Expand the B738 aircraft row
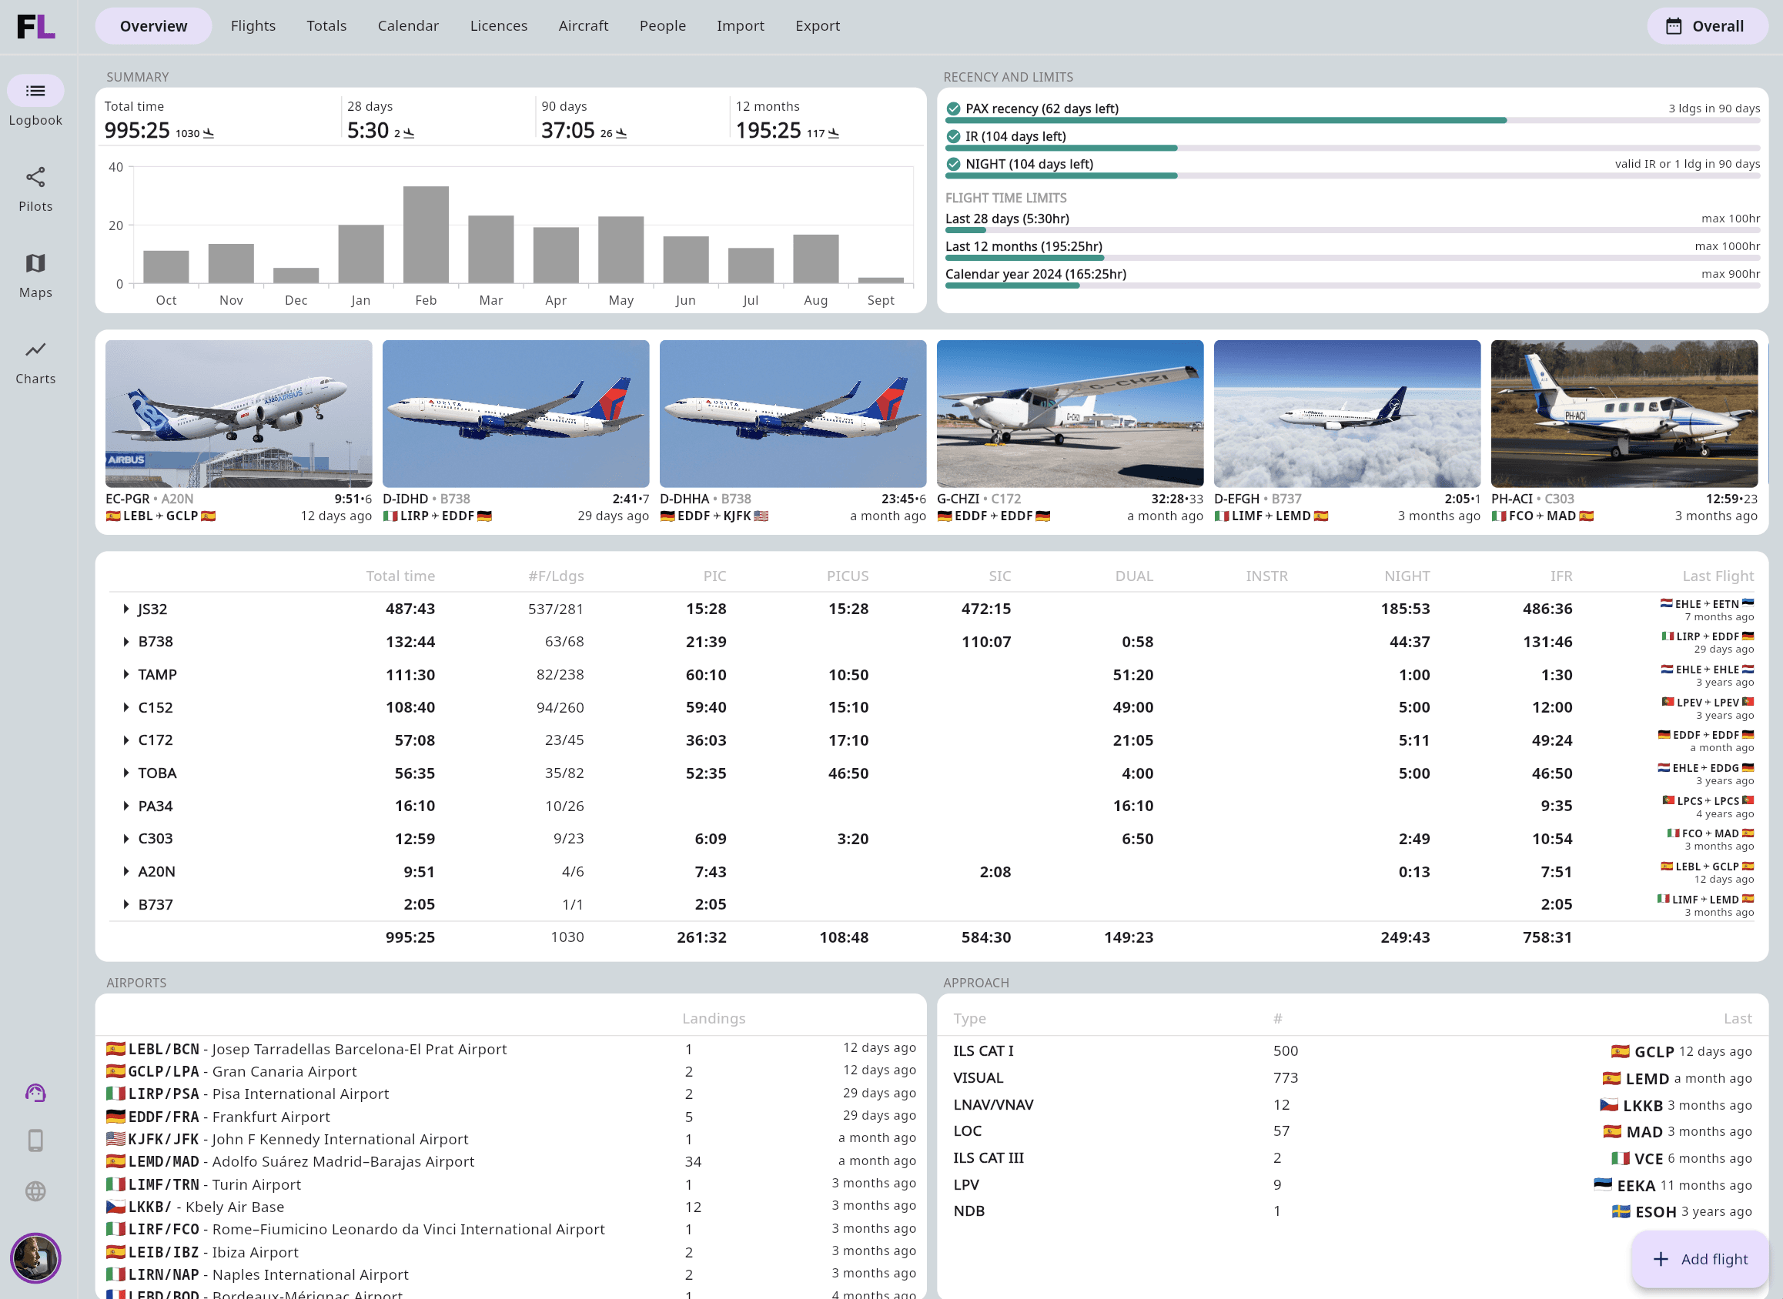 pos(125,642)
